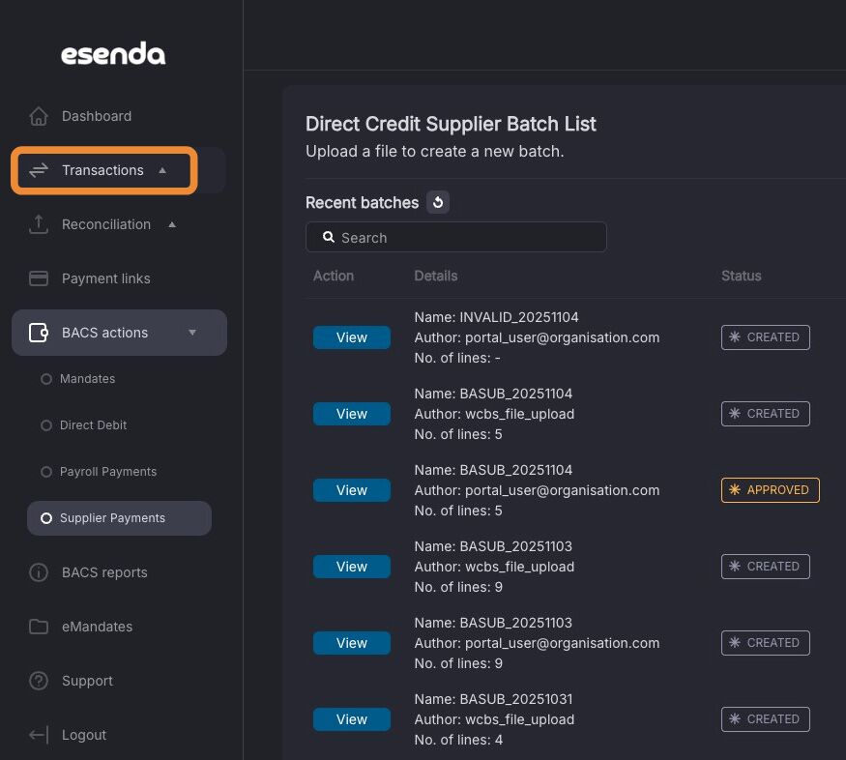This screenshot has width=846, height=760.
Task: Click the BACS actions wallet icon
Action: [39, 333]
